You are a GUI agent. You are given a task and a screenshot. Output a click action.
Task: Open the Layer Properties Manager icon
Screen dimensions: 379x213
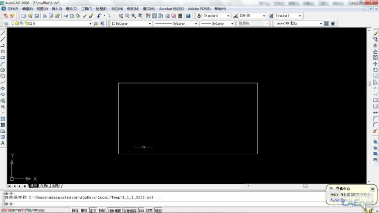[x=6, y=23]
